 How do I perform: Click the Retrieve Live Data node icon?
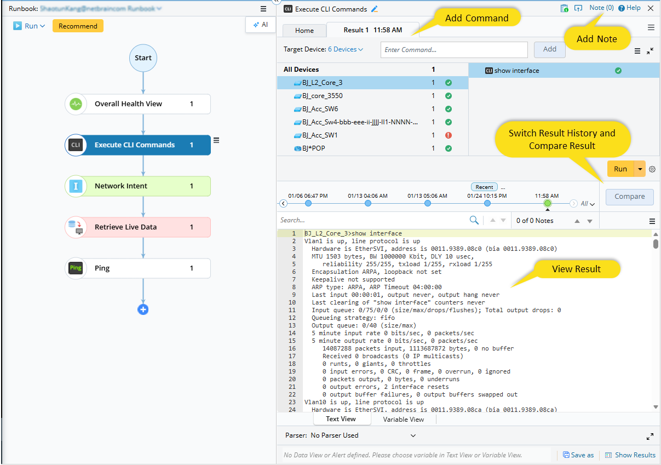[x=76, y=227]
